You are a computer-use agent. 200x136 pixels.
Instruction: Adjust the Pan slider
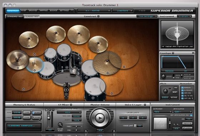(76, 130)
